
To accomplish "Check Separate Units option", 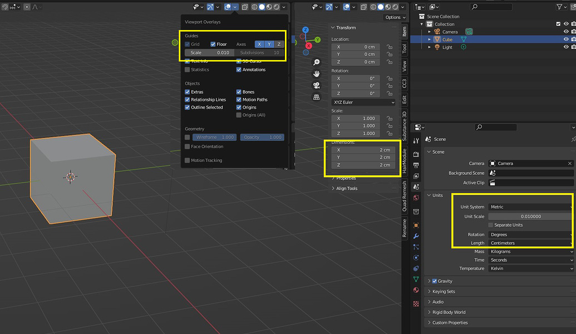I will [x=491, y=225].
